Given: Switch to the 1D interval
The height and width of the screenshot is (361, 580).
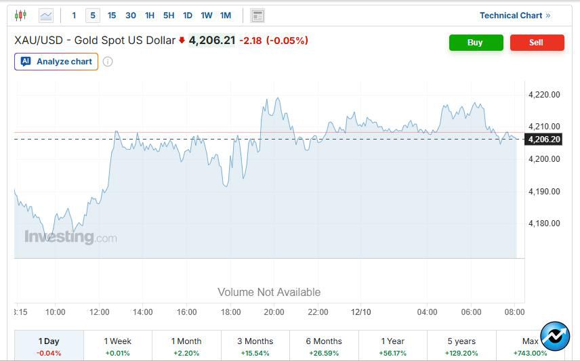Looking at the screenshot, I should coord(188,15).
